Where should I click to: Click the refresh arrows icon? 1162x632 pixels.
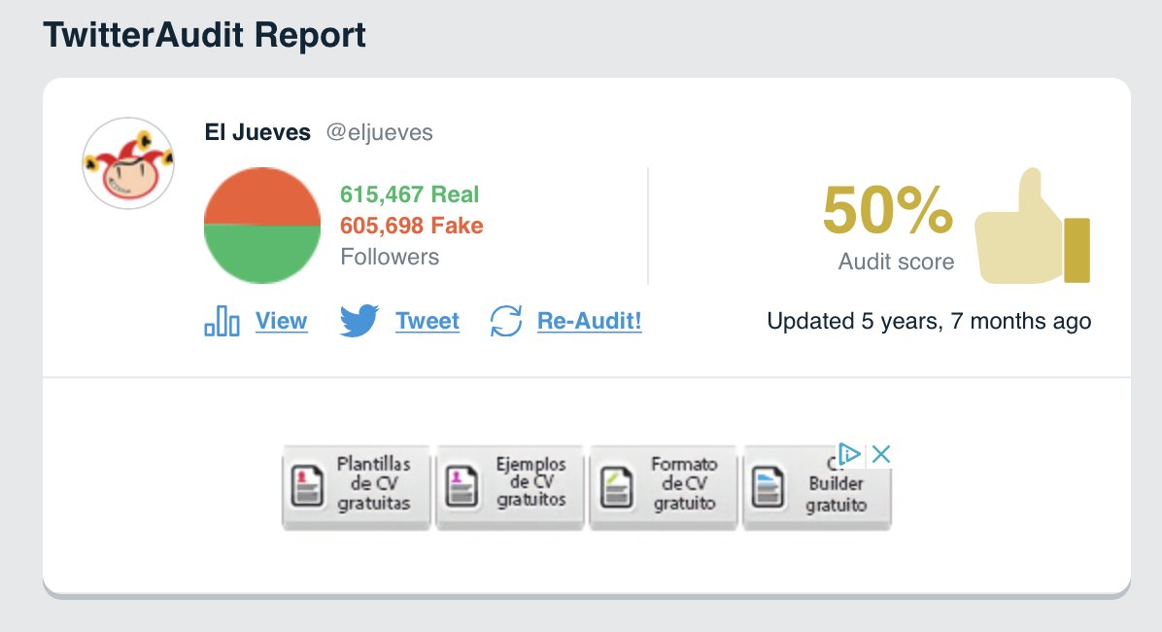coord(506,321)
